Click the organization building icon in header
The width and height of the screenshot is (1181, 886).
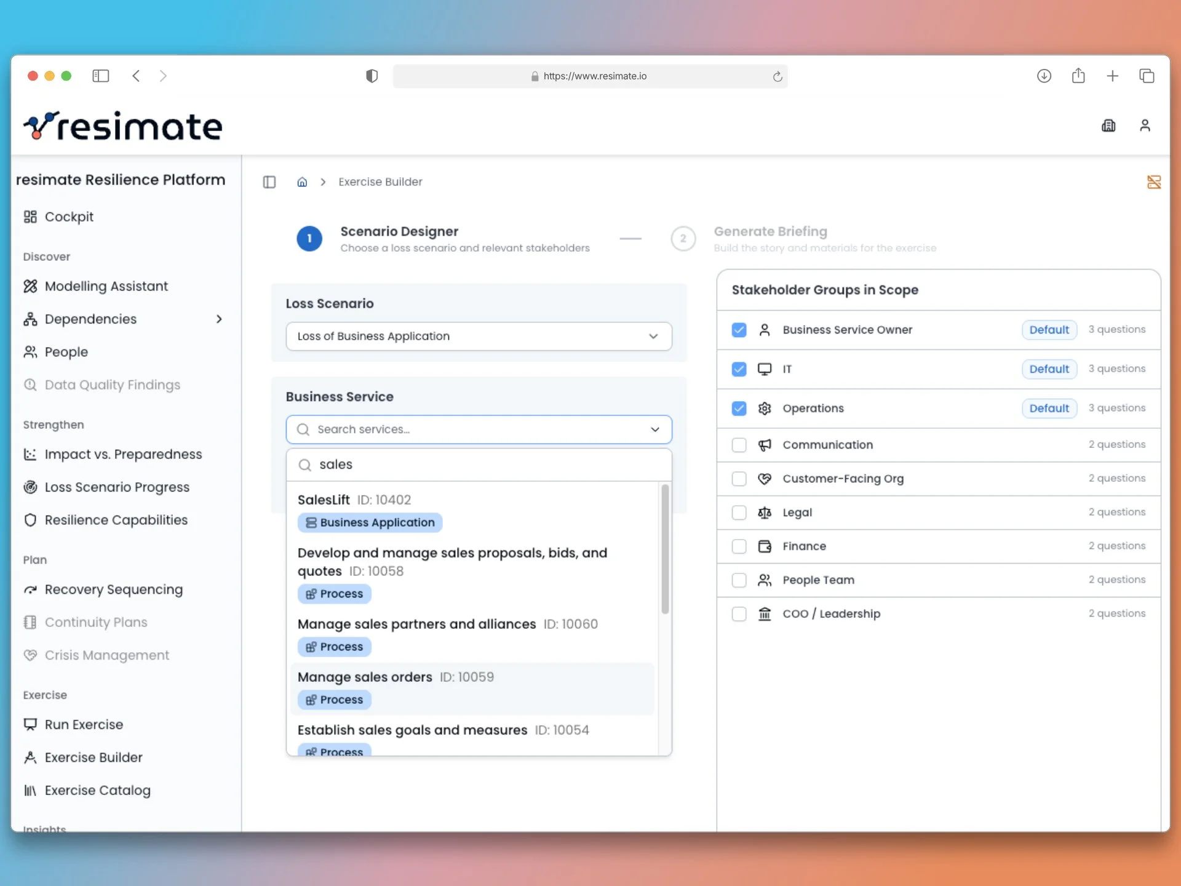1108,126
